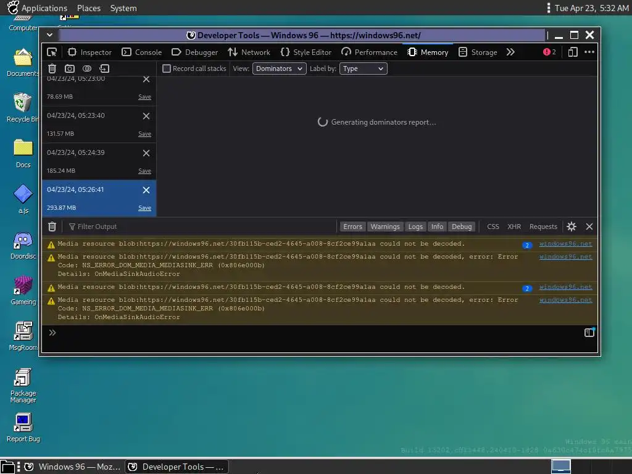This screenshot has width=632, height=474.
Task: Toggle the Requests filter
Action: coord(543,227)
